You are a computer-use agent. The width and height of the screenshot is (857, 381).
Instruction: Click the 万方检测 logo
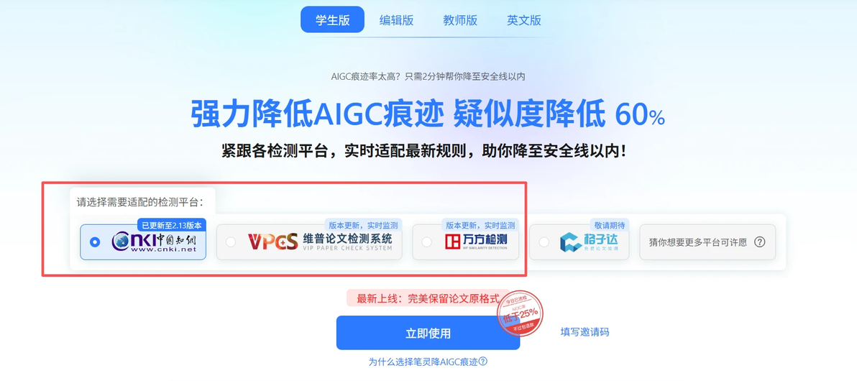pyautogui.click(x=475, y=242)
